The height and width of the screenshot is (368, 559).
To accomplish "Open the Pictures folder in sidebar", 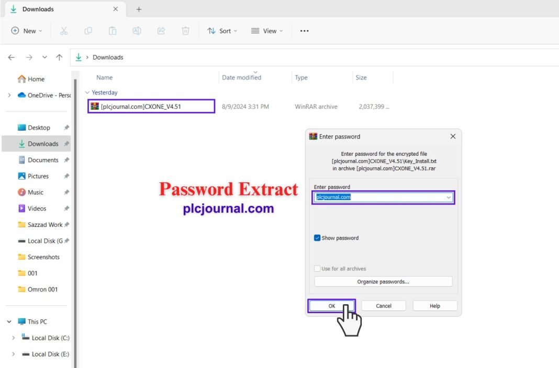I will 38,176.
